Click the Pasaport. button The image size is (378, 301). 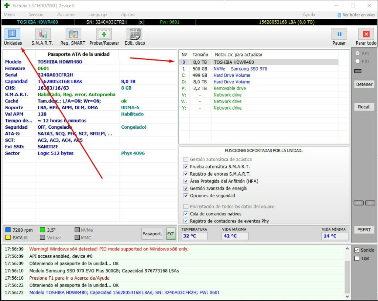(152, 234)
